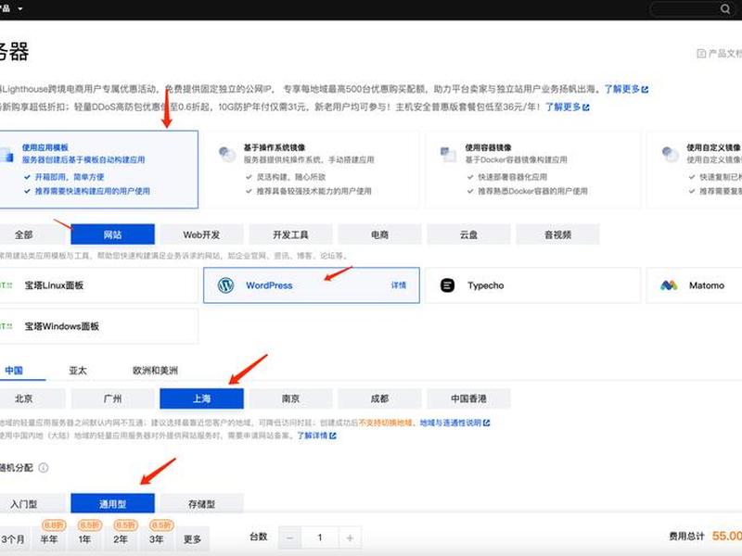Switch to the 欧洲和美洲 region tab
This screenshot has width=742, height=556.
[x=155, y=370]
